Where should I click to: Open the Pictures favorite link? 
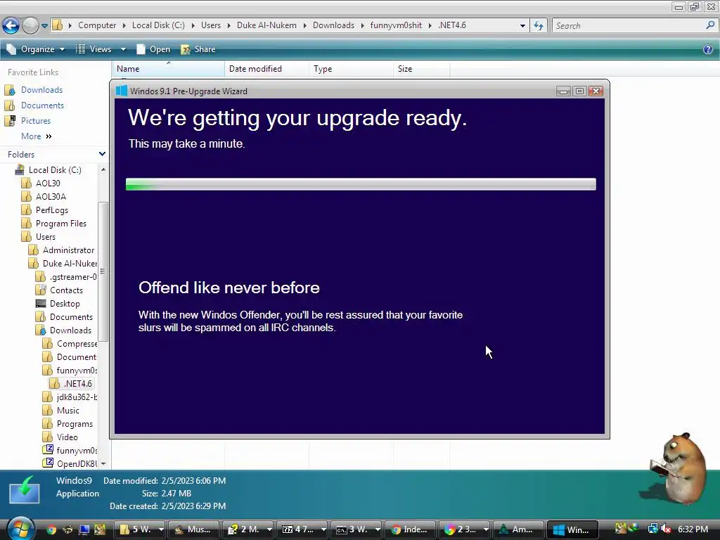pos(35,121)
